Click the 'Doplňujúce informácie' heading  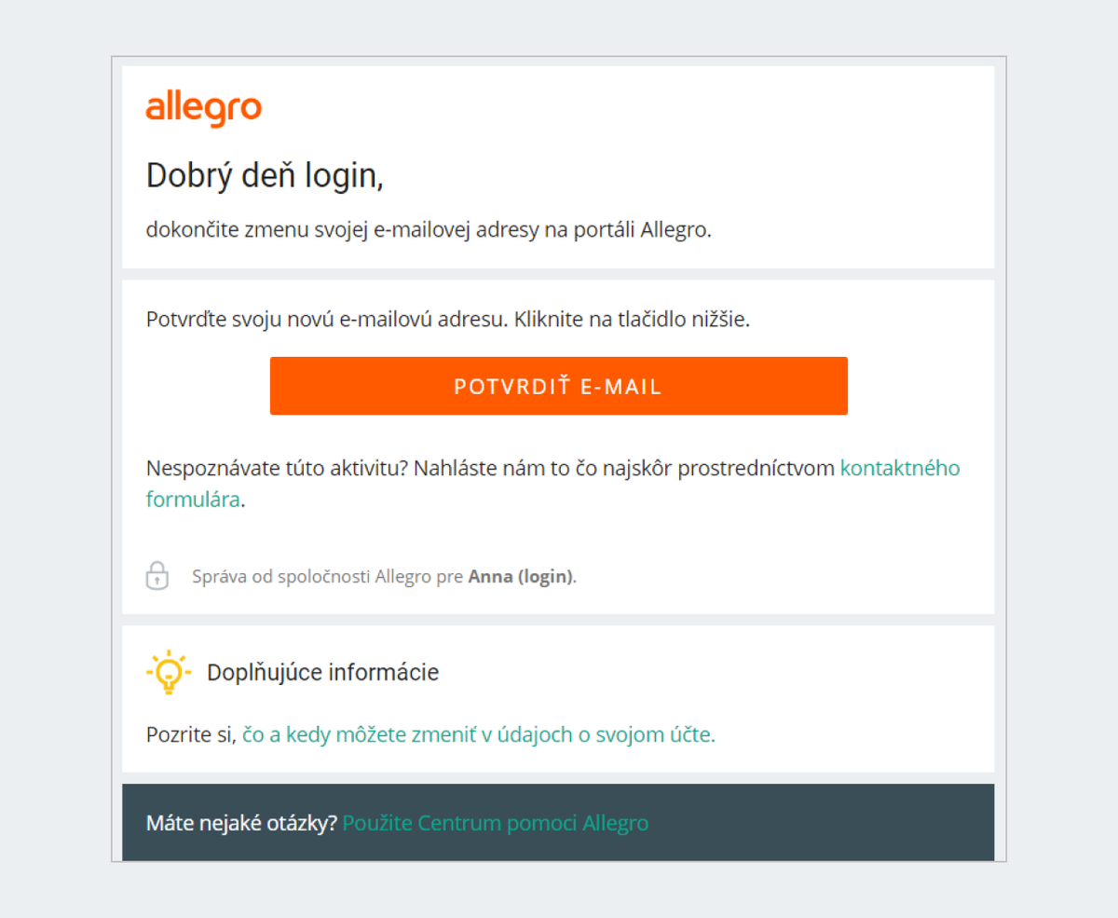[x=322, y=672]
